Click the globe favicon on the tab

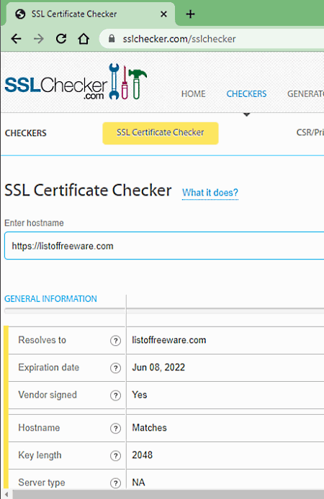[x=20, y=14]
